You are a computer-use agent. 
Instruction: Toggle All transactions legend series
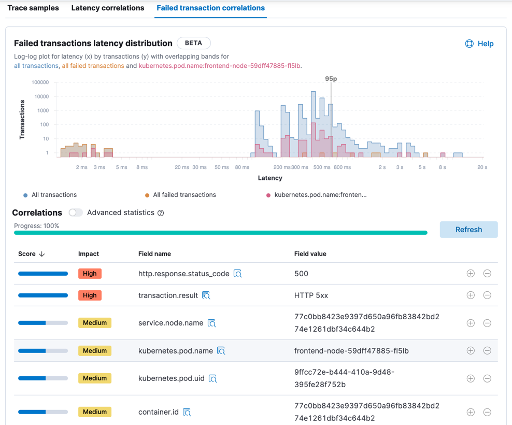(50, 195)
